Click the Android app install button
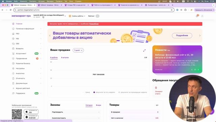 [x=31, y=117]
